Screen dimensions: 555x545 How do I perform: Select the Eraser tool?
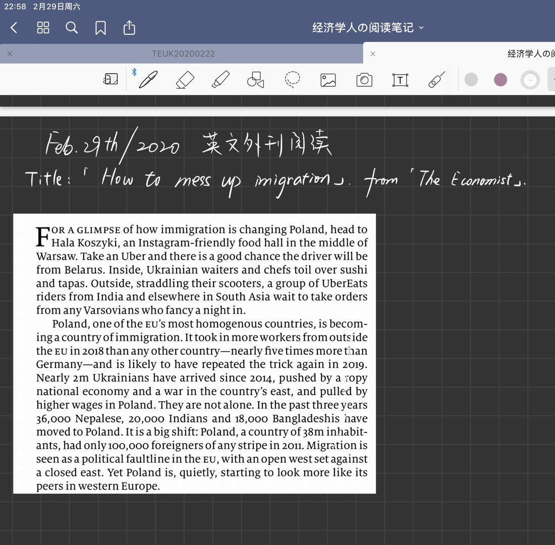pyautogui.click(x=185, y=80)
